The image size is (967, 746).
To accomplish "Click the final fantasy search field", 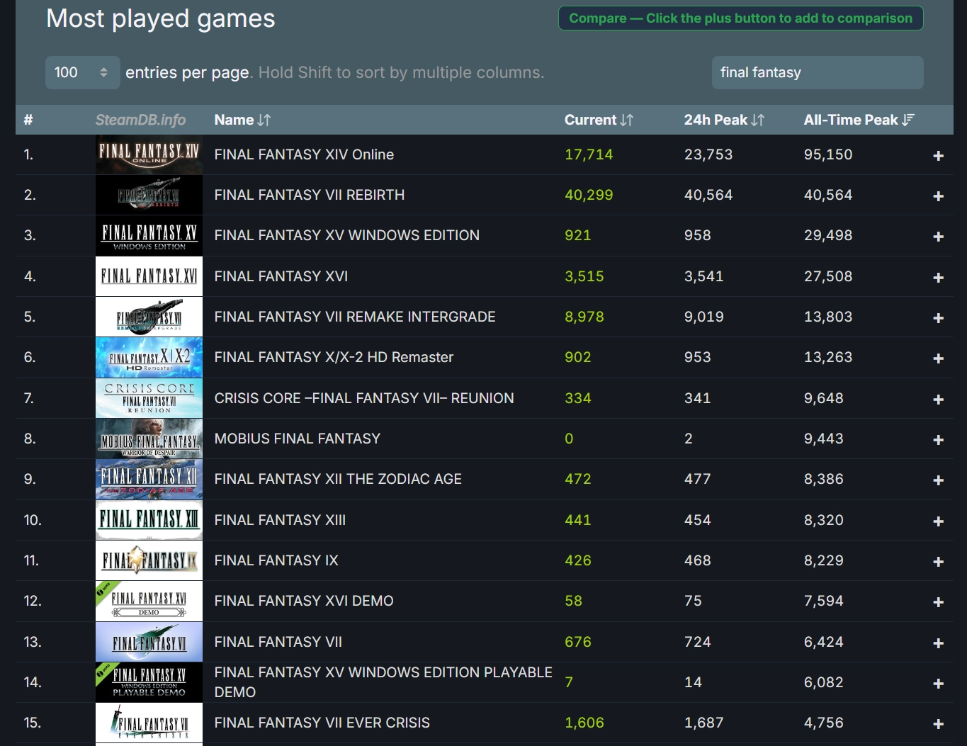I will 817,72.
